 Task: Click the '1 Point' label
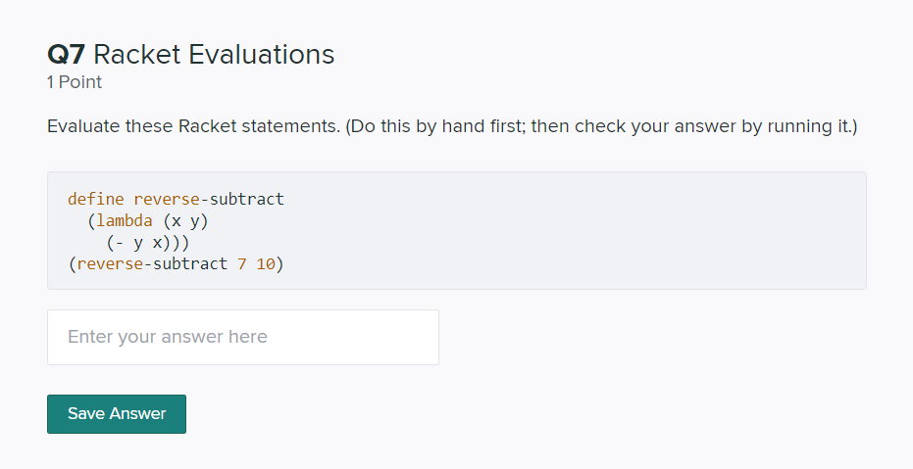tap(75, 82)
